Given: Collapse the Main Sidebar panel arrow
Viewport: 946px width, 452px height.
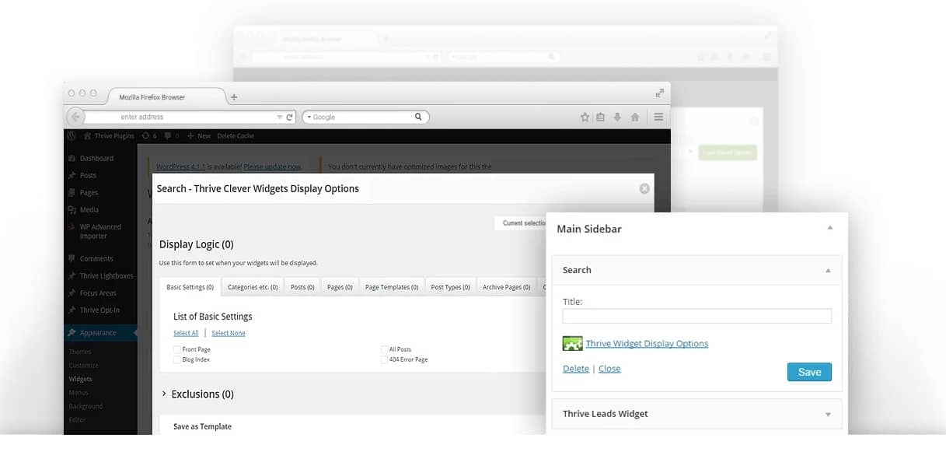Looking at the screenshot, I should (830, 228).
